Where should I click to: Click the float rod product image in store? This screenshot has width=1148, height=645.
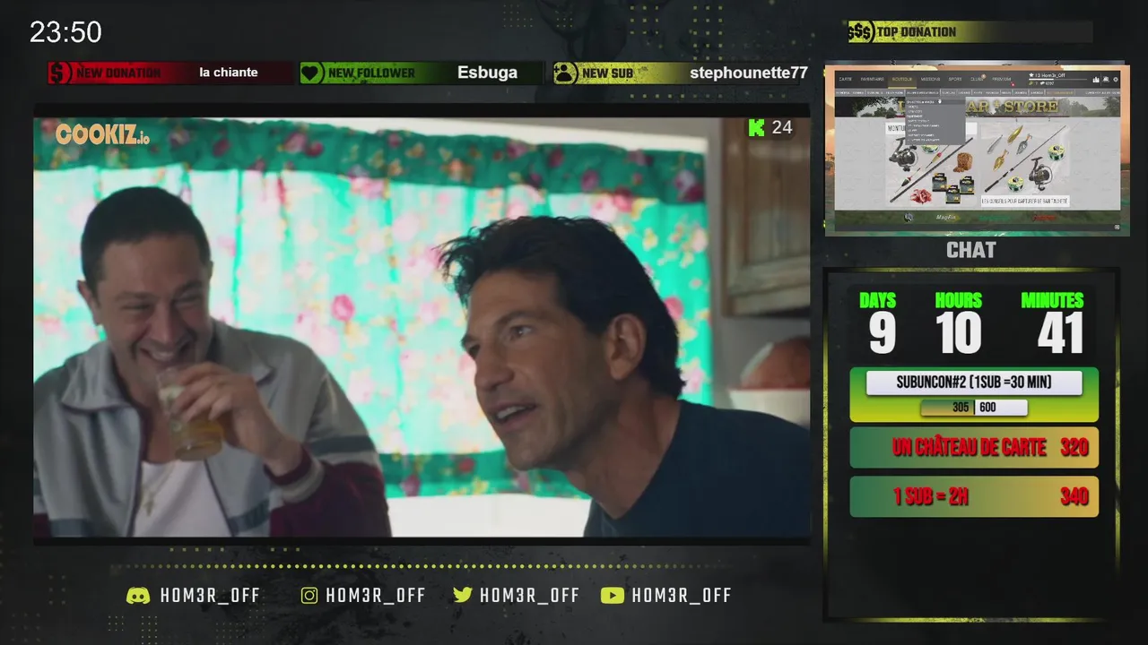click(931, 164)
